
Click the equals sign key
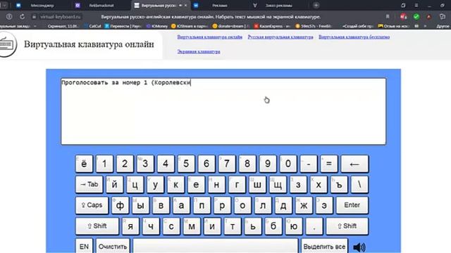tap(329, 164)
